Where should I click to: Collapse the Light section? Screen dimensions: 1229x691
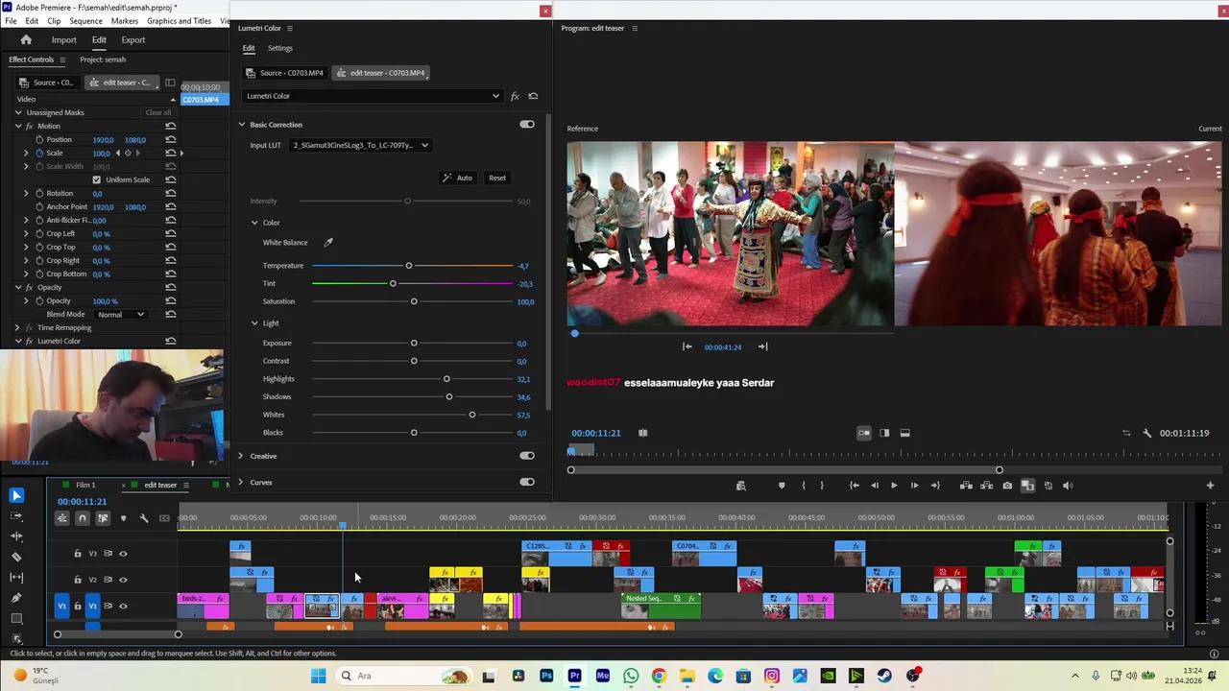click(x=254, y=323)
